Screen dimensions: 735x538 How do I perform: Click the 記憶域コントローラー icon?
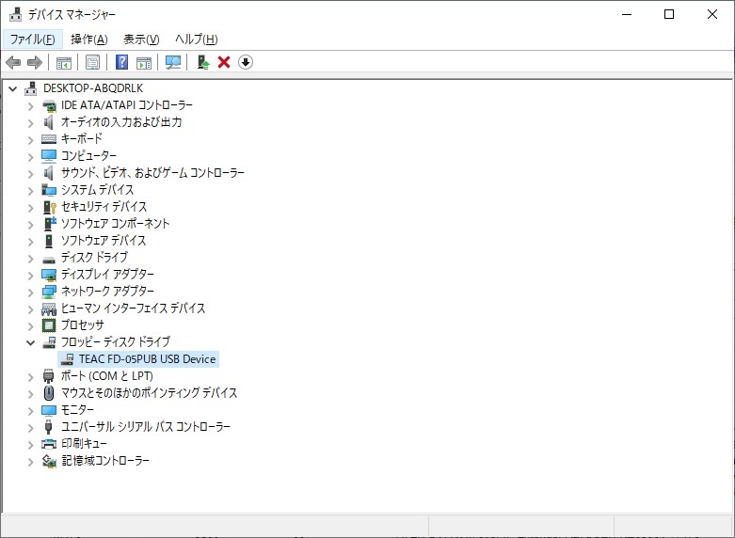(x=49, y=461)
